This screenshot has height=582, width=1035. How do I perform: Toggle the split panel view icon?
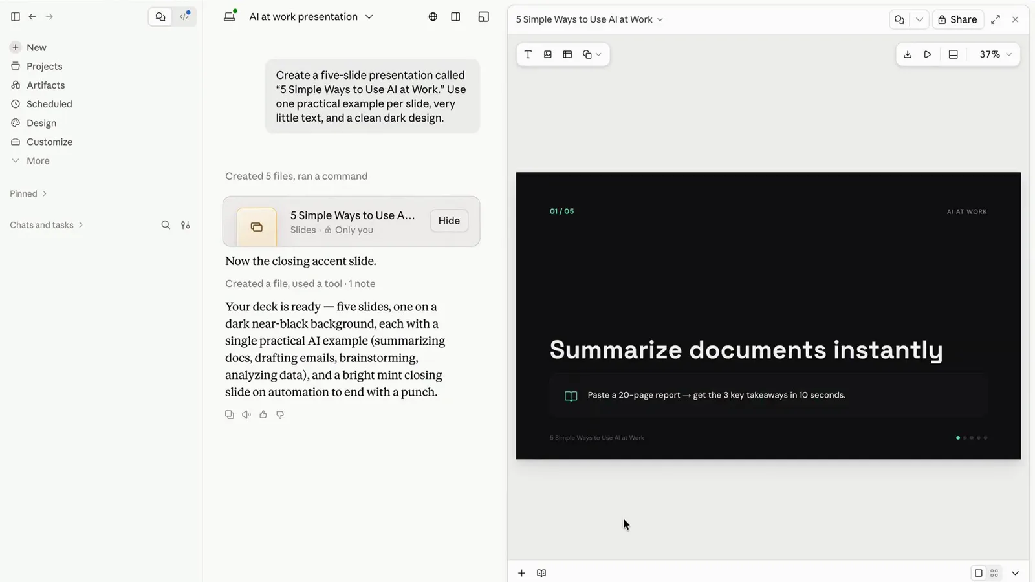tap(455, 17)
